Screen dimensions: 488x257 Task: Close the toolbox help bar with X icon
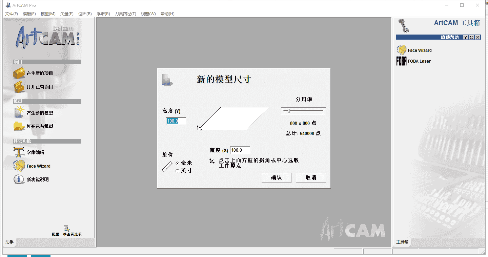[478, 37]
